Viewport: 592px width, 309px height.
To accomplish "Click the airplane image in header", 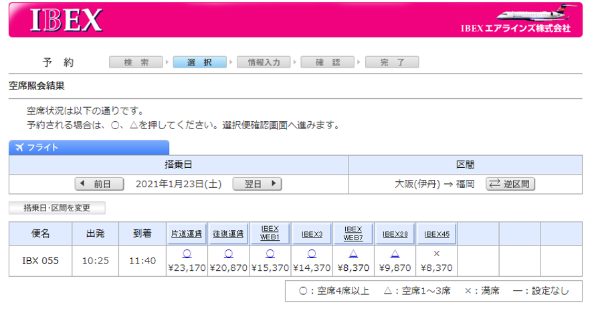I will (536, 13).
